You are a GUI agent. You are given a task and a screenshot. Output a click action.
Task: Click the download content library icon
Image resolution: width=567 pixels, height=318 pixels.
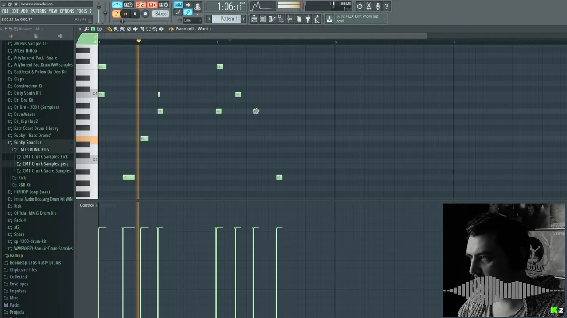[329, 19]
